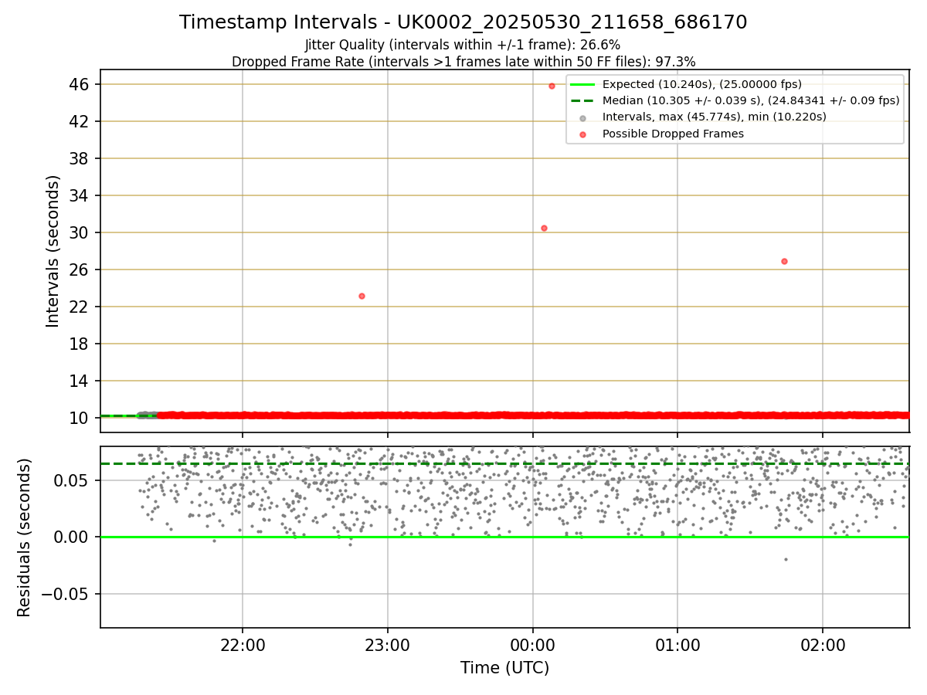The height and width of the screenshot is (695, 927).
Task: Click the red legend marker for dropped frames
Action: tap(583, 134)
